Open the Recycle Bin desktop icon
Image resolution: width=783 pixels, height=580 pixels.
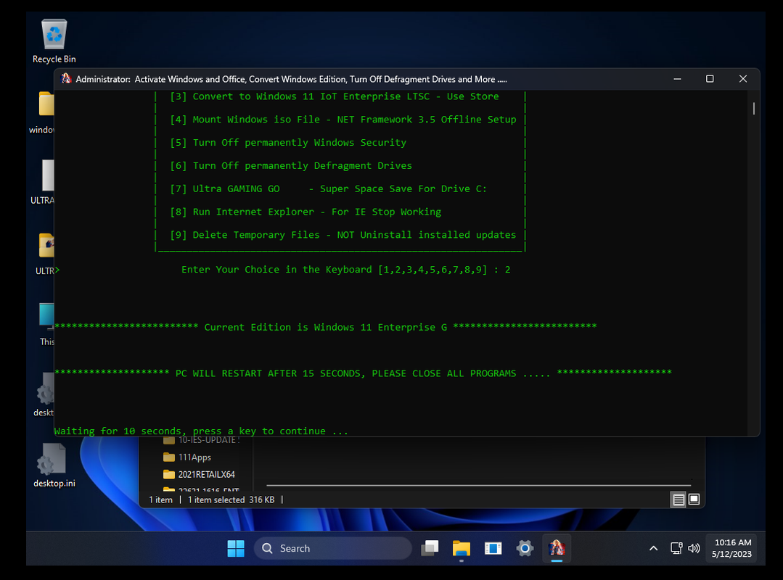coord(54,41)
